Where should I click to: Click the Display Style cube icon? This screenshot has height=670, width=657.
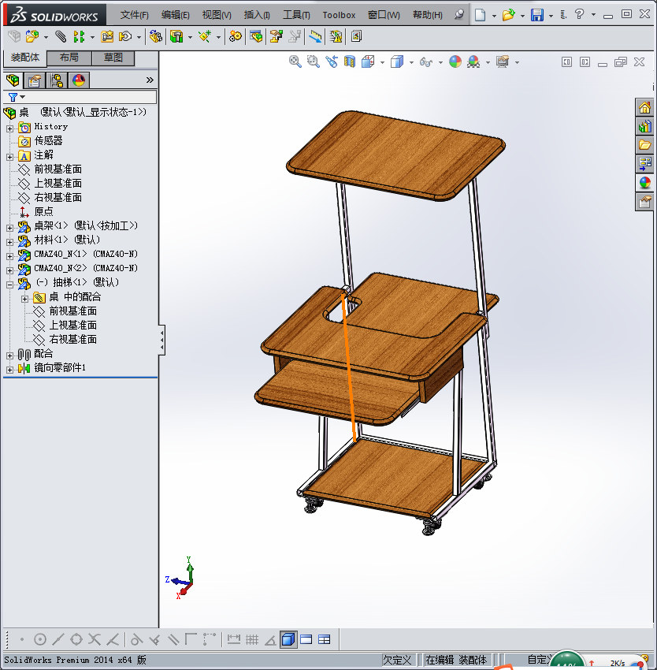(397, 62)
